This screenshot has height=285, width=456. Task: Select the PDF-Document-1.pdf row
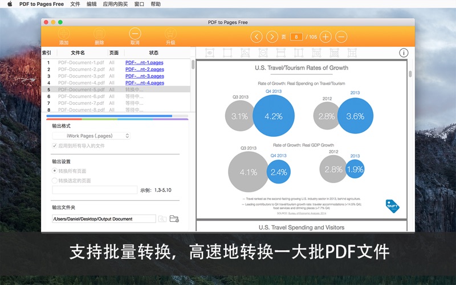(116, 63)
